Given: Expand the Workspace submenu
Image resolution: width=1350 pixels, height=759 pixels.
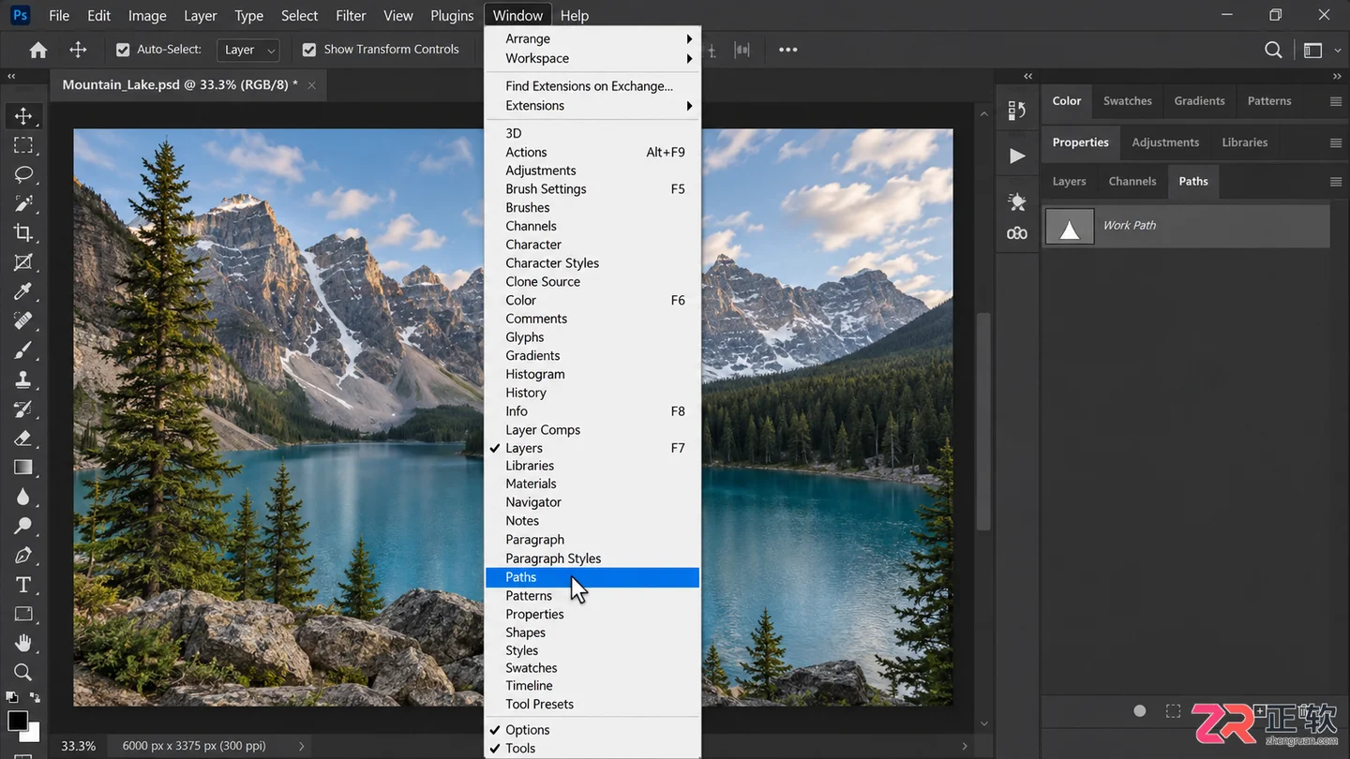Looking at the screenshot, I should click(x=592, y=58).
